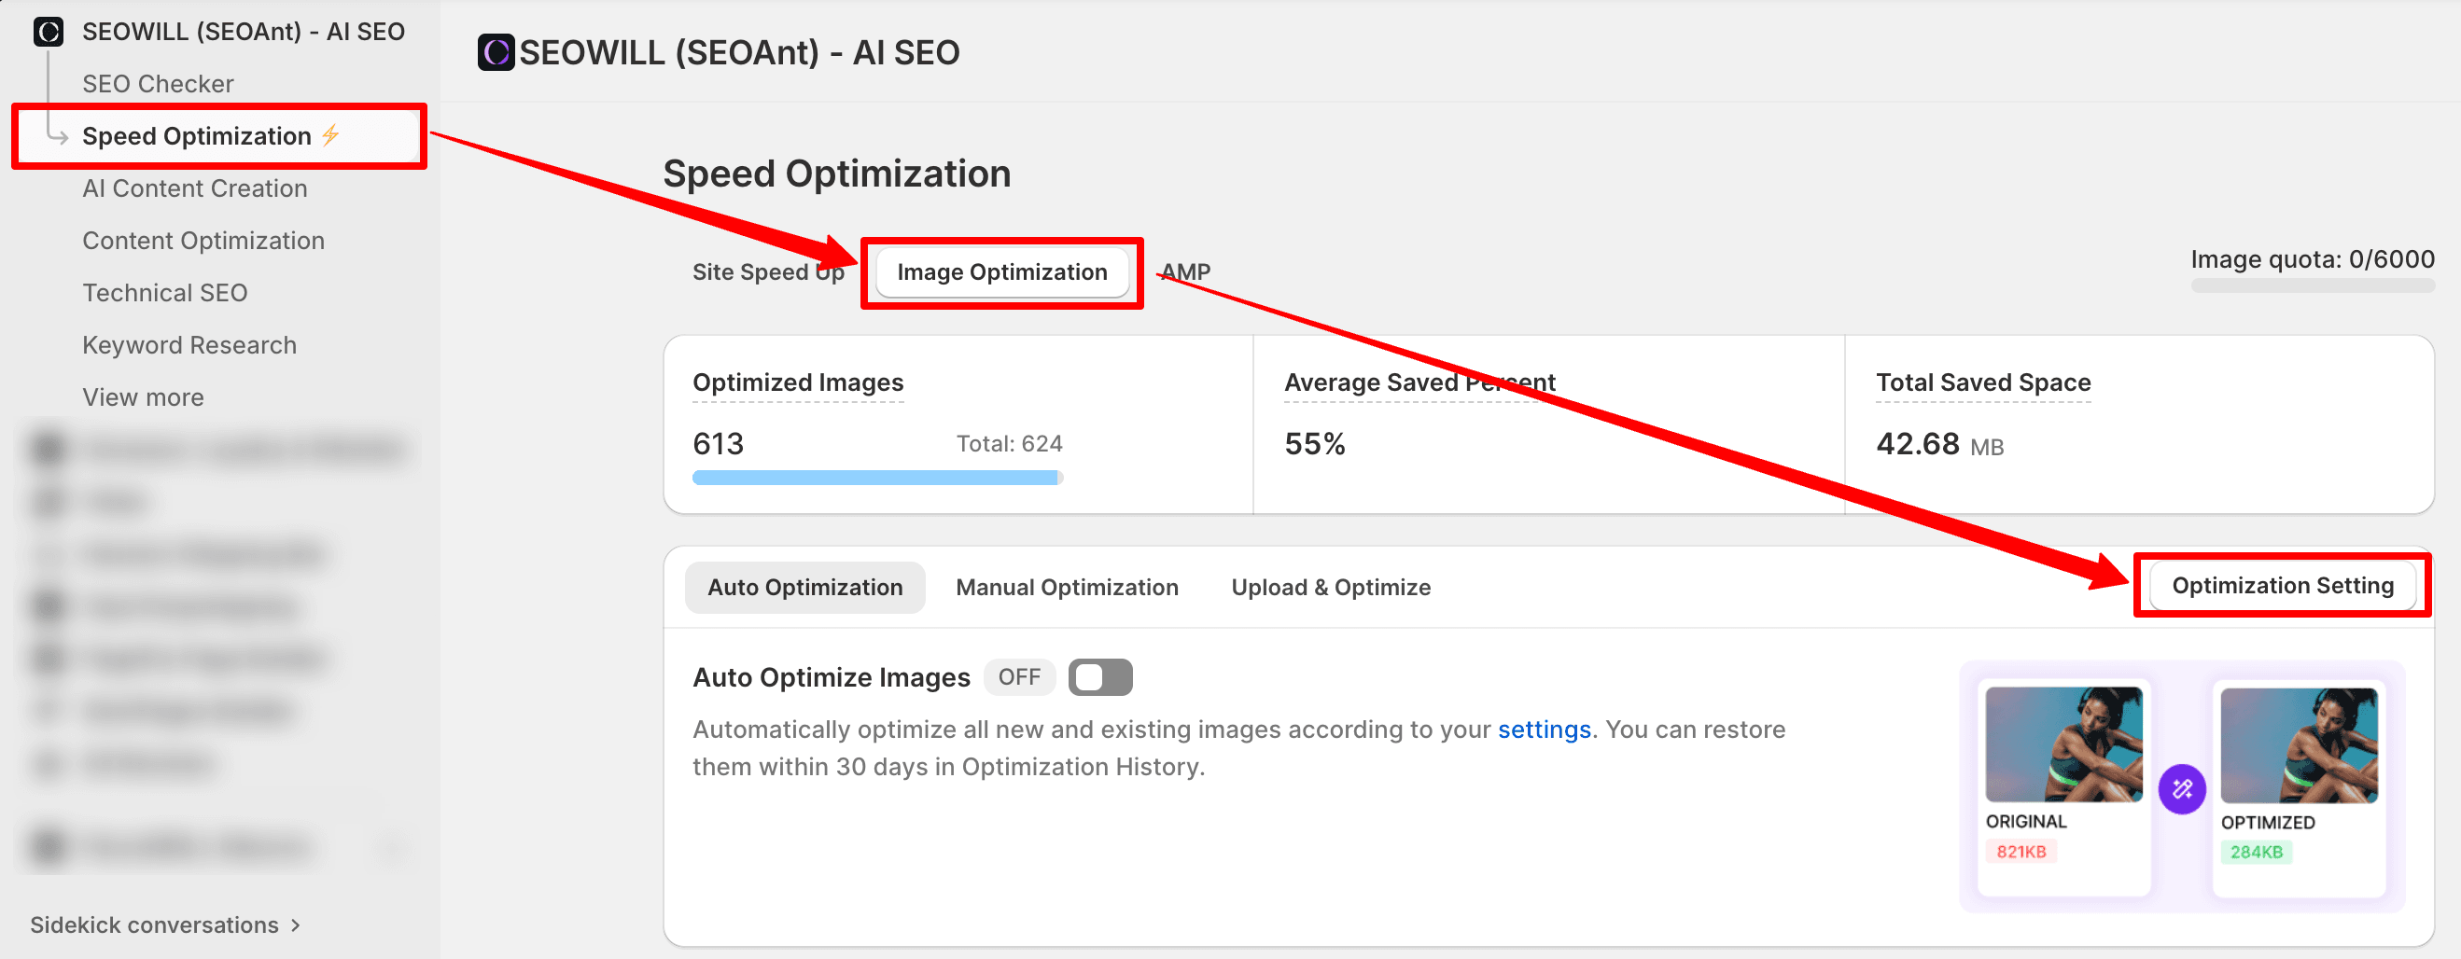This screenshot has height=959, width=2461.
Task: Click the SEOAnt logo icon in sidebar
Action: 48,32
